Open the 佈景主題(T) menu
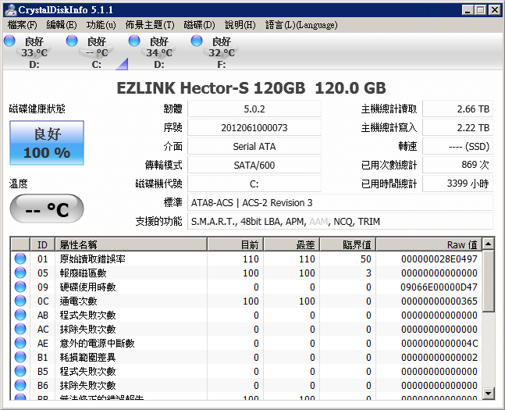This screenshot has width=505, height=410. pyautogui.click(x=150, y=25)
